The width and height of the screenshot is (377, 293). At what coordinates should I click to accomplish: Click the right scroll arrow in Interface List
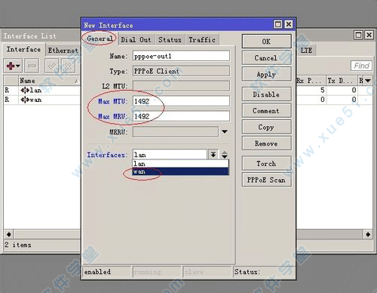368,234
